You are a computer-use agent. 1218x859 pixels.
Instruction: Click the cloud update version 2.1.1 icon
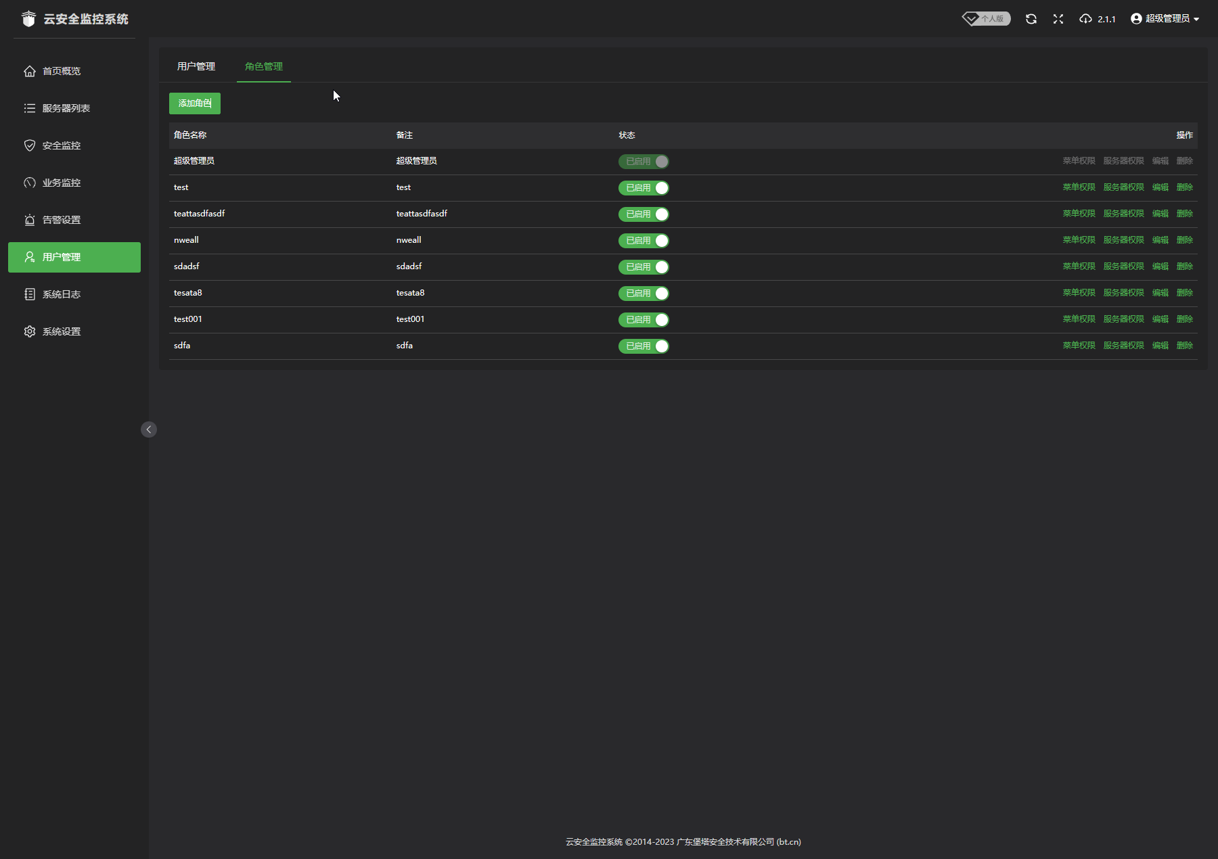point(1085,19)
